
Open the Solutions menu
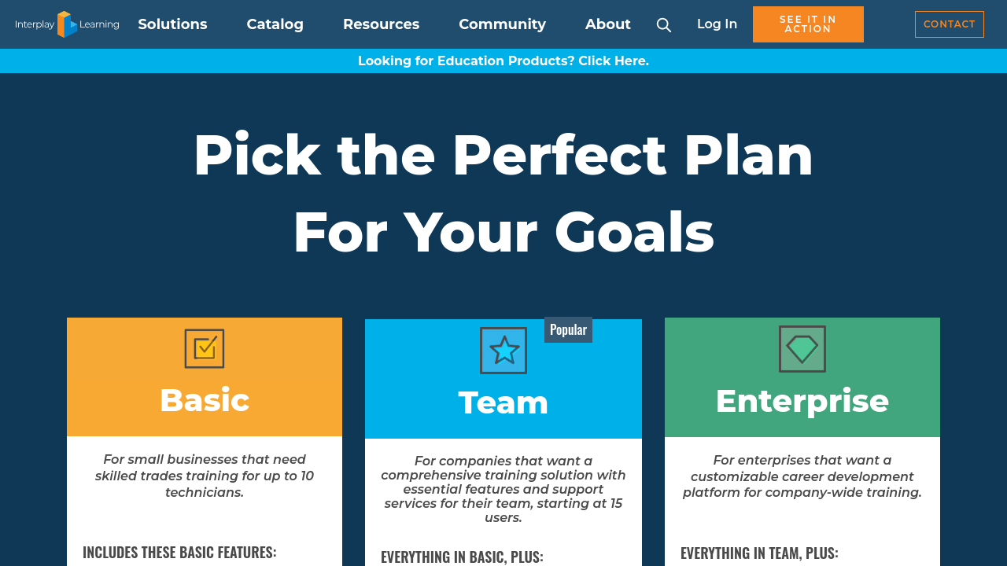point(172,24)
